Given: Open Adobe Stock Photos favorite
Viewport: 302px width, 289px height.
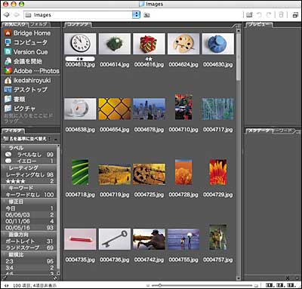Looking at the screenshot, I should tap(32, 71).
